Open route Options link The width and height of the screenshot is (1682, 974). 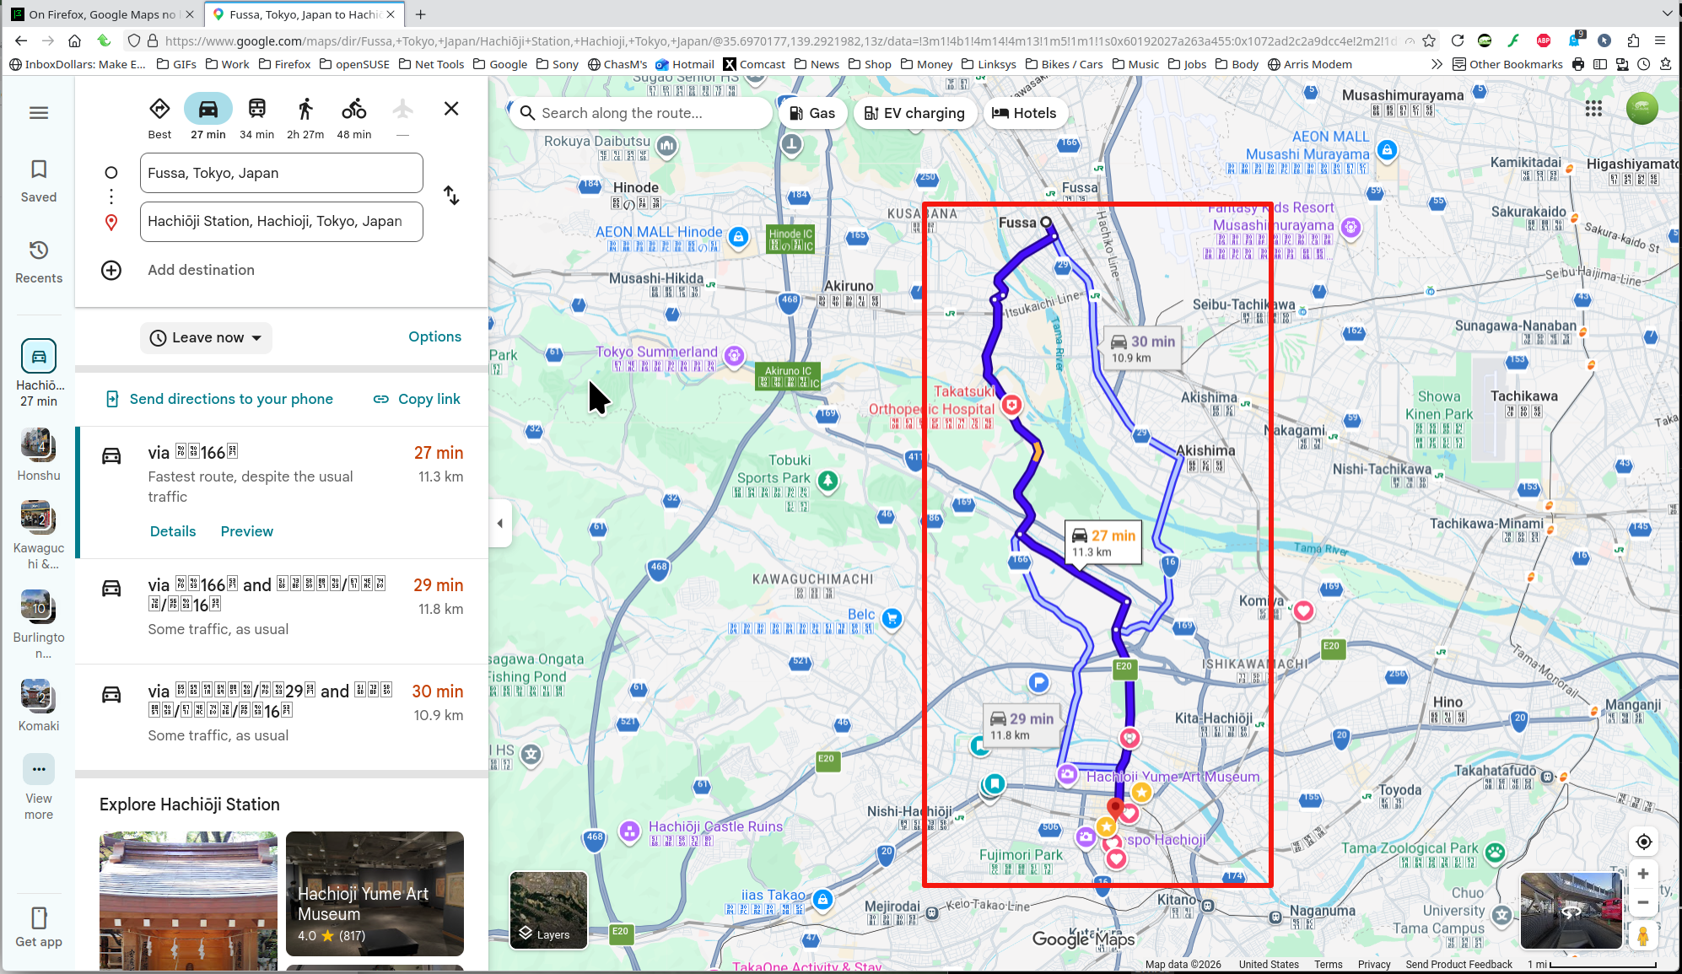pos(434,336)
